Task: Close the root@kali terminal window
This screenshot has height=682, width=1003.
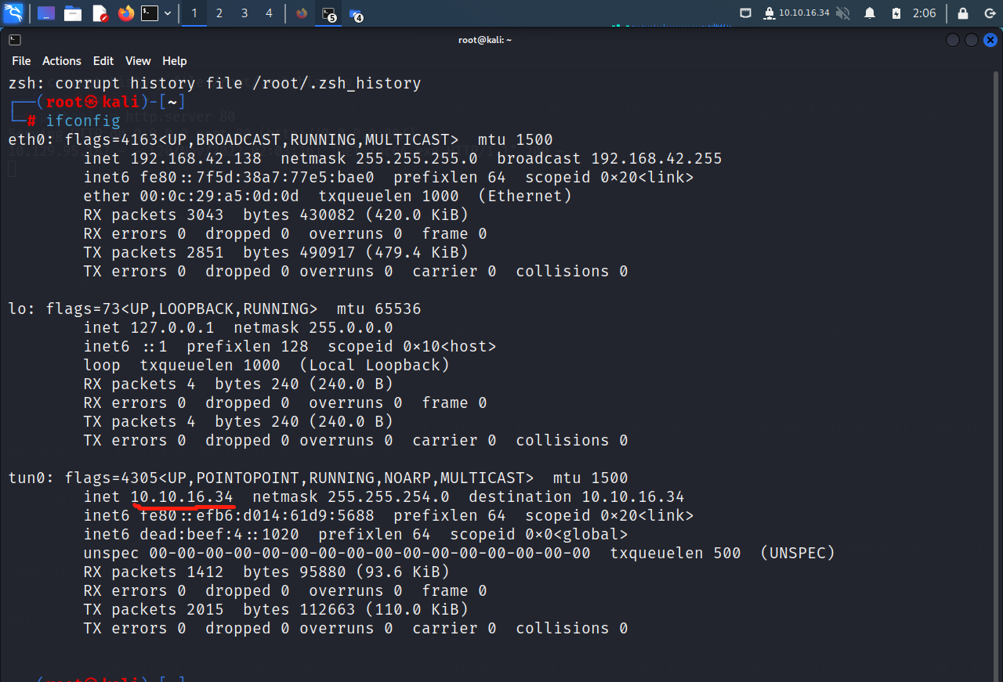Action: [990, 40]
